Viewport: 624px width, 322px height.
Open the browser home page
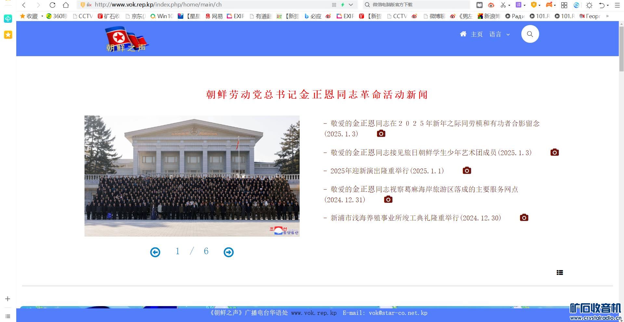point(66,5)
